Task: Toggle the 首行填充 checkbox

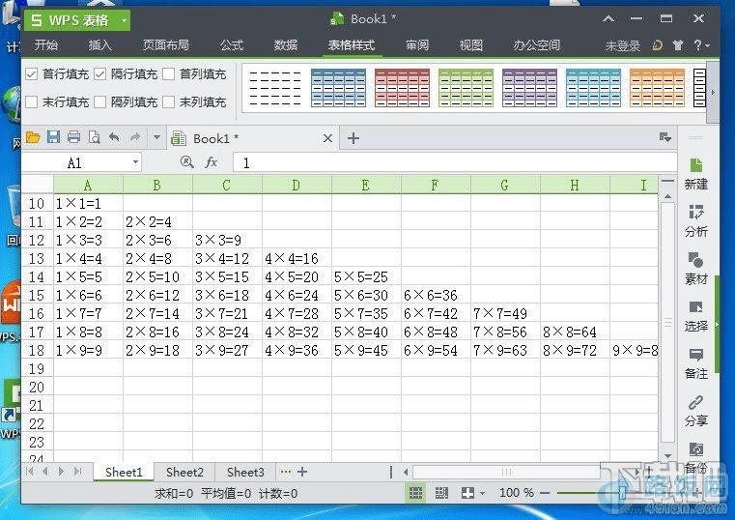Action: tap(32, 74)
